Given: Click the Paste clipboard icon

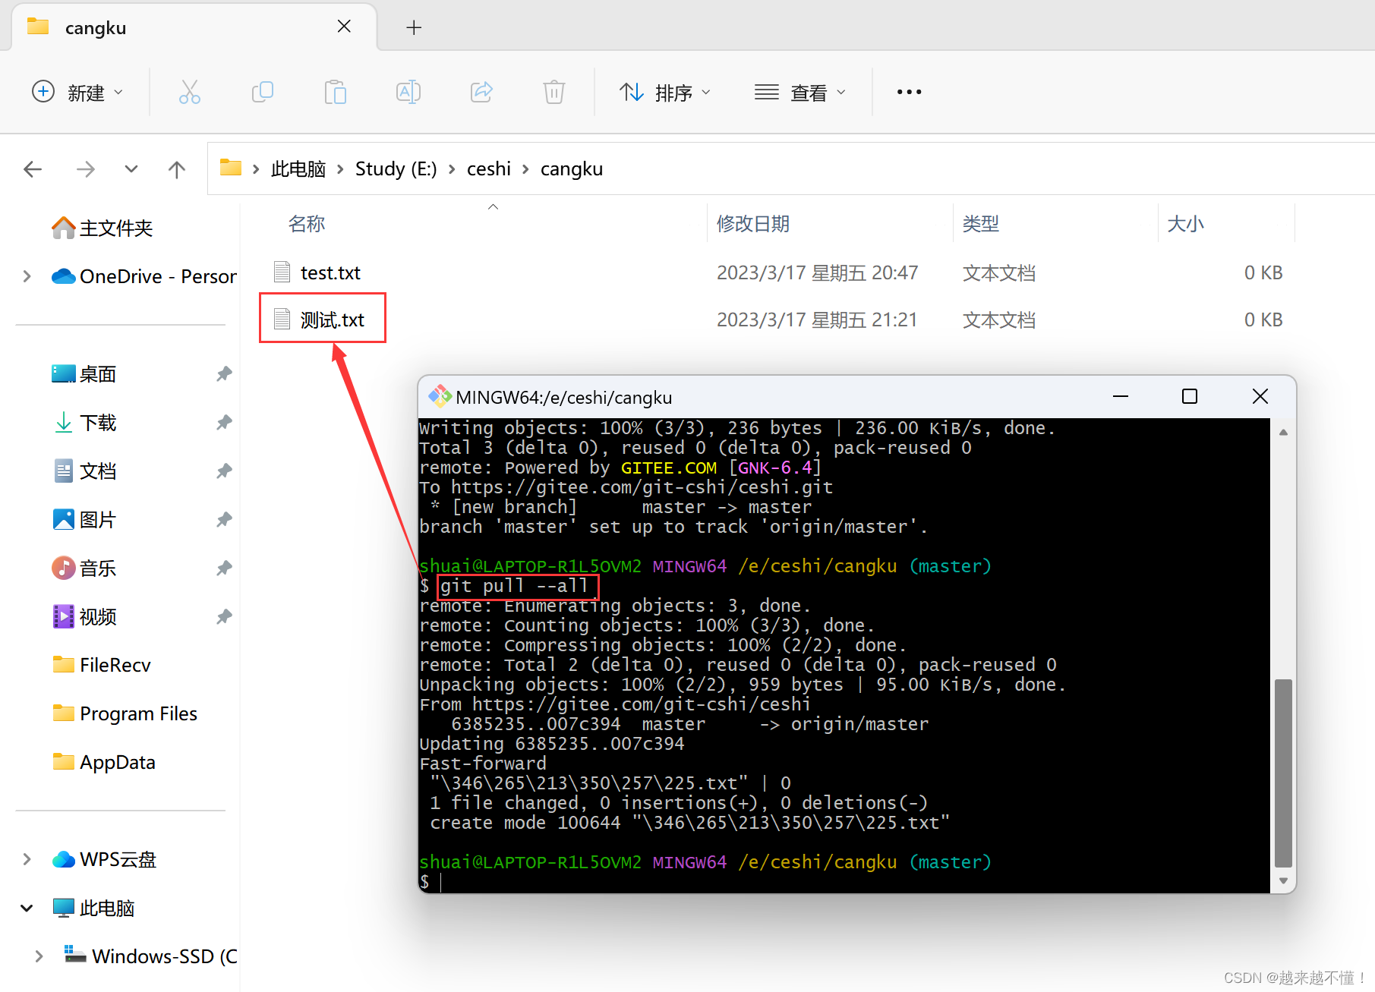Looking at the screenshot, I should [335, 92].
